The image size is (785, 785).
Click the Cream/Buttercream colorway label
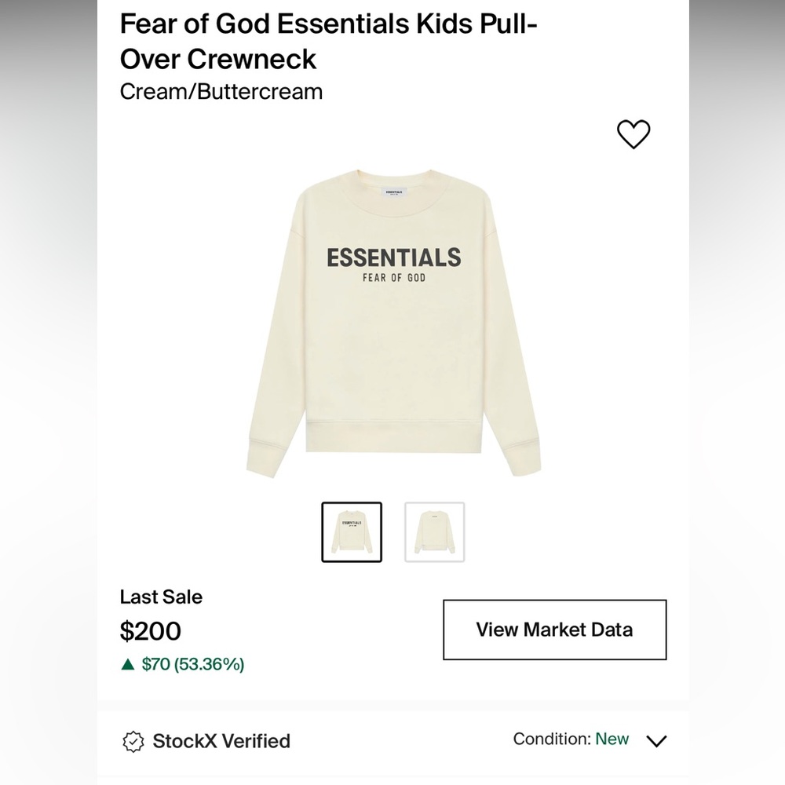click(x=221, y=92)
